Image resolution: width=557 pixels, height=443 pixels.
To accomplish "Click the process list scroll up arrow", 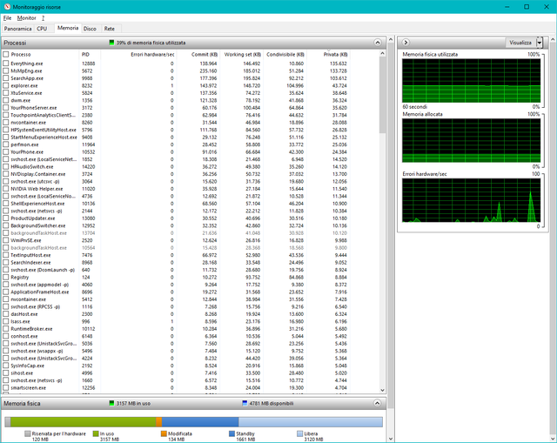I will (x=382, y=53).
